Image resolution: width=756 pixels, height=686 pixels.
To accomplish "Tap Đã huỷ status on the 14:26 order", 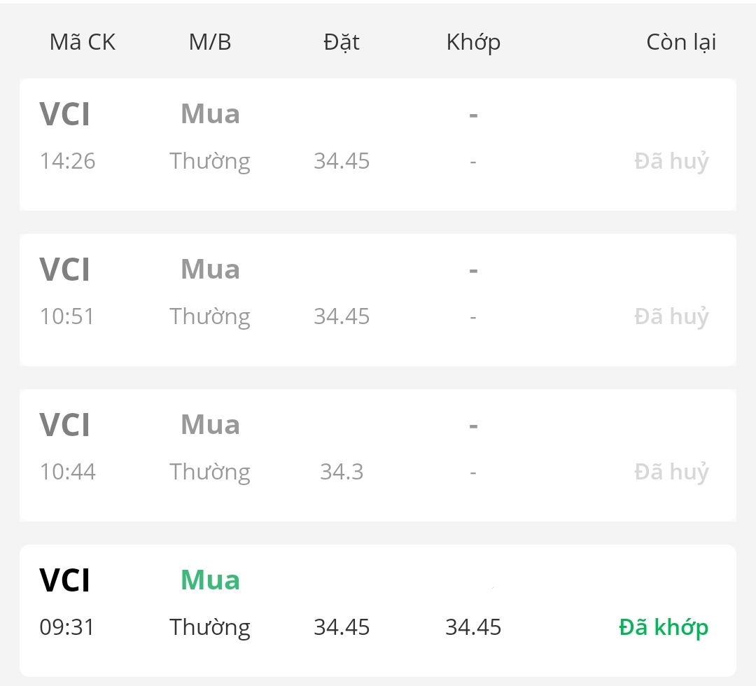I will [x=671, y=162].
